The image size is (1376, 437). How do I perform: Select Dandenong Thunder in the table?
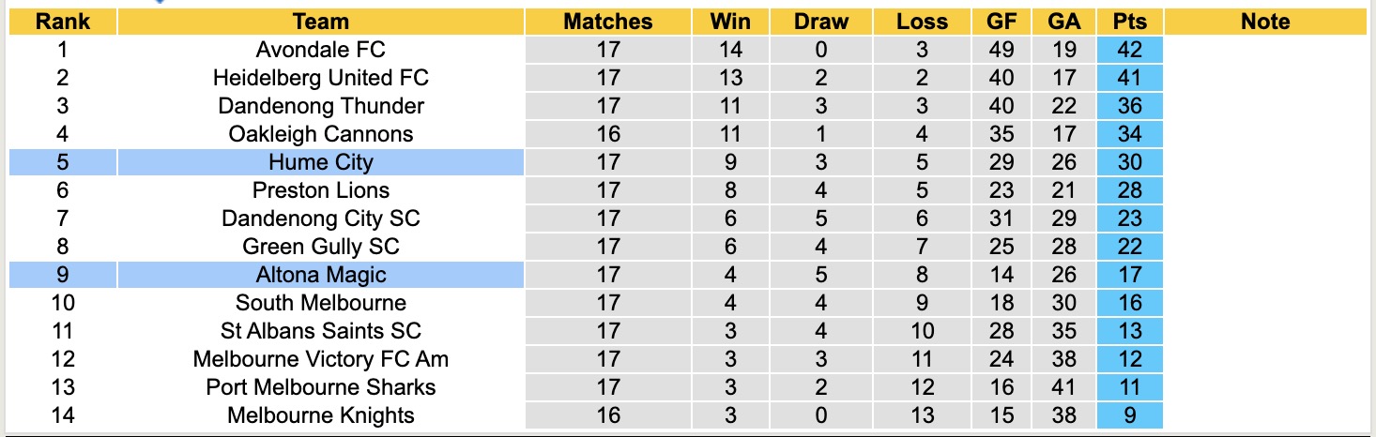tap(320, 106)
